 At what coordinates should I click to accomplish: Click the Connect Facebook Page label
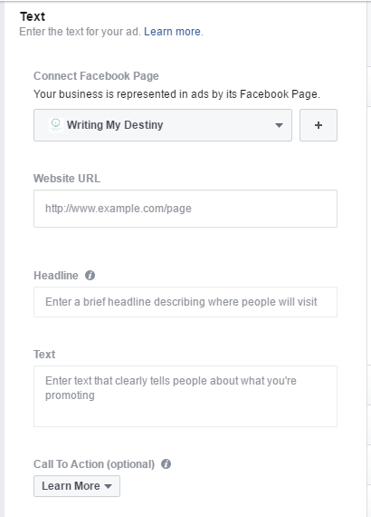click(96, 76)
